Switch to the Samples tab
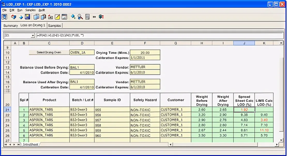The height and width of the screenshot is (156, 287). (x=54, y=25)
